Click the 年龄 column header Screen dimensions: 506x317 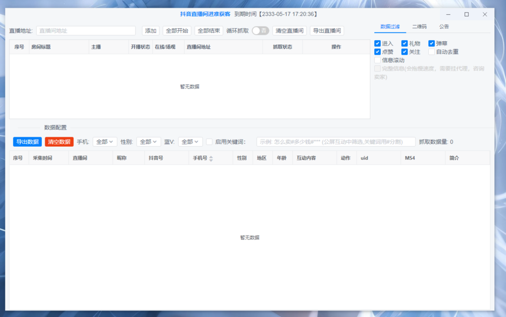coord(282,158)
